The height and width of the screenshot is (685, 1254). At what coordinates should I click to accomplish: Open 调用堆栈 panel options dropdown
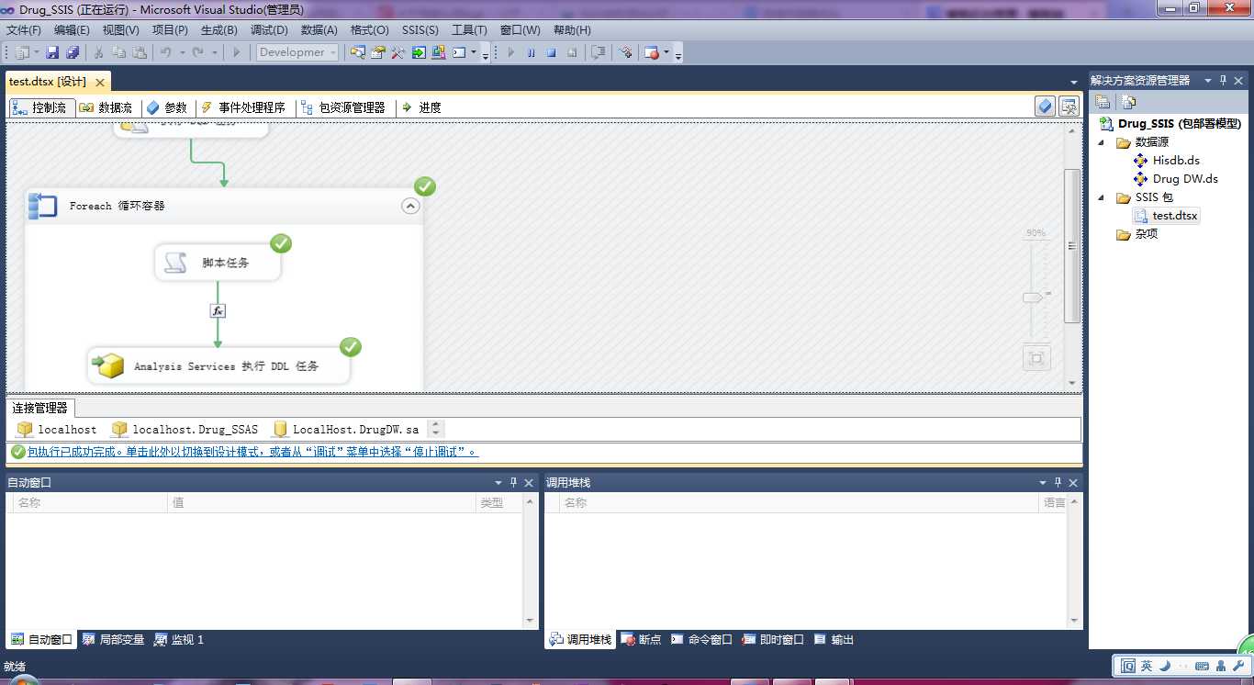coord(1043,482)
